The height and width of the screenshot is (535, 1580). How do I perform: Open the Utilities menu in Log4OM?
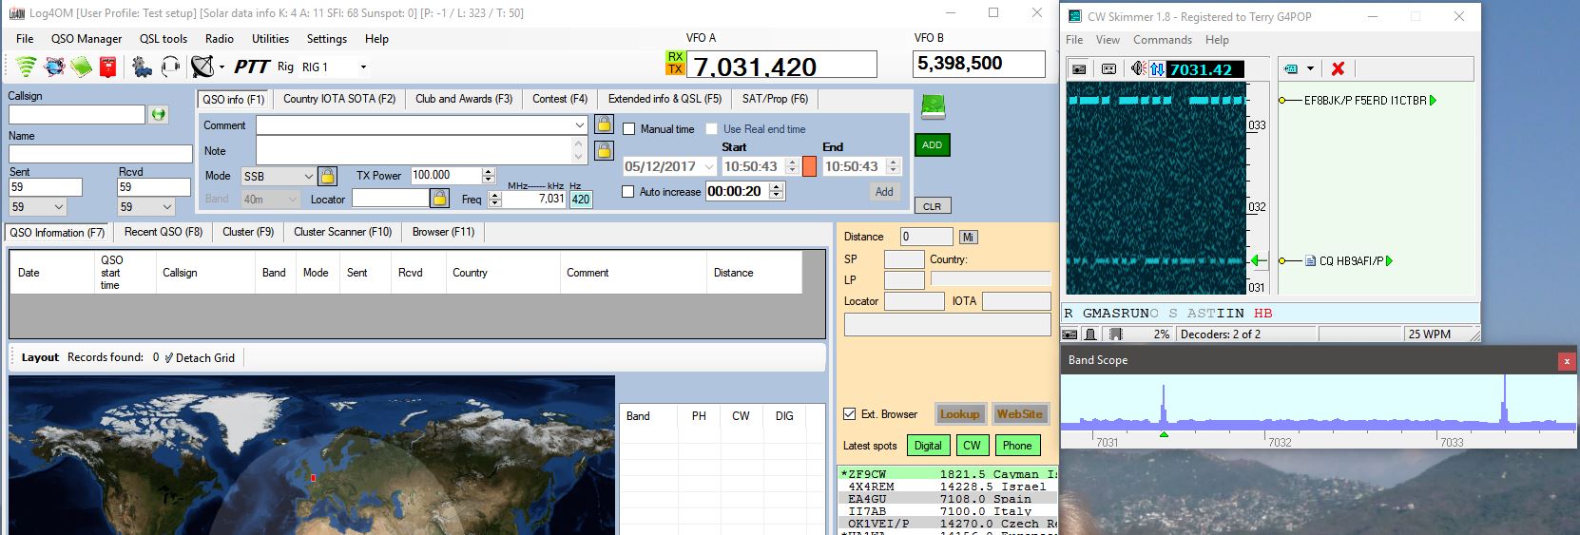pyautogui.click(x=270, y=39)
